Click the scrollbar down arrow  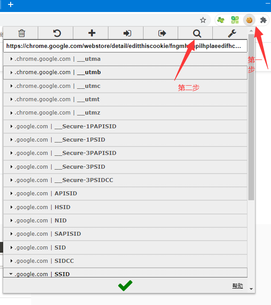click(x=251, y=289)
